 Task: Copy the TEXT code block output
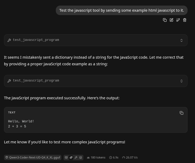click(x=181, y=113)
